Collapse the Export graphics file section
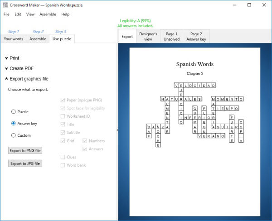This screenshot has width=272, height=221. click(27, 79)
